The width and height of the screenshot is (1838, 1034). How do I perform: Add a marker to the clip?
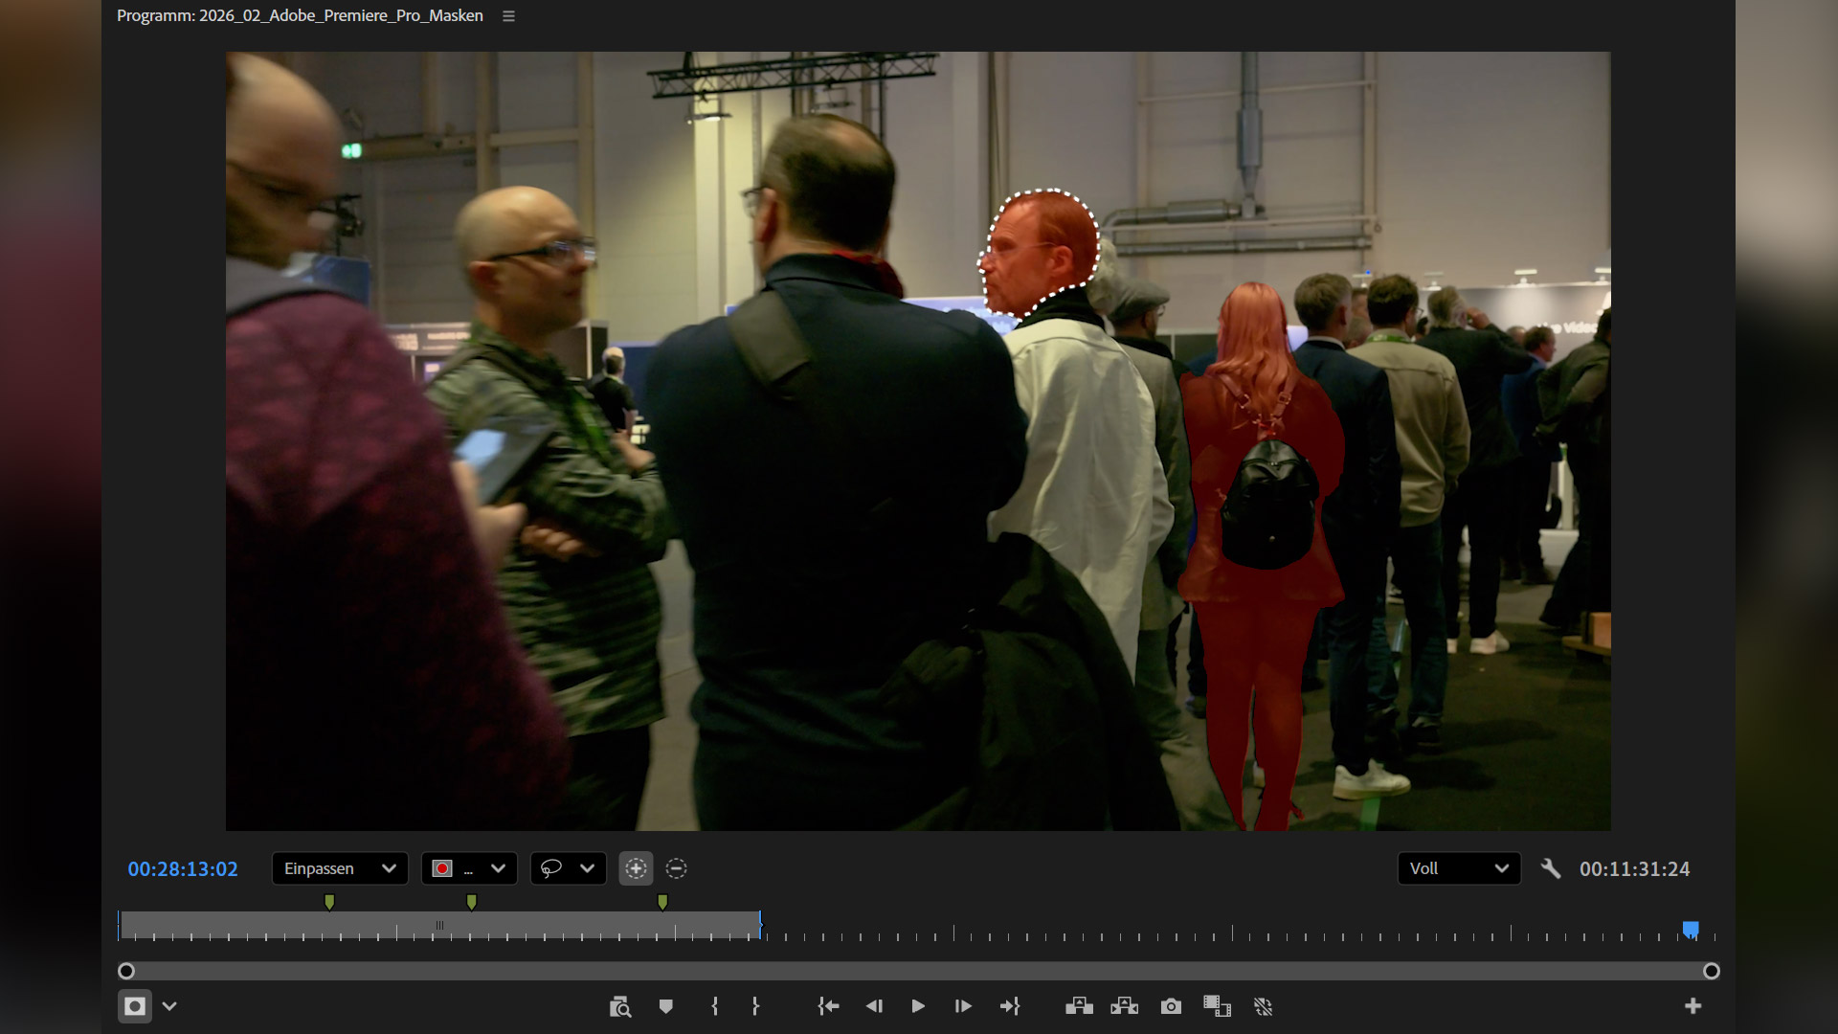pyautogui.click(x=665, y=1006)
